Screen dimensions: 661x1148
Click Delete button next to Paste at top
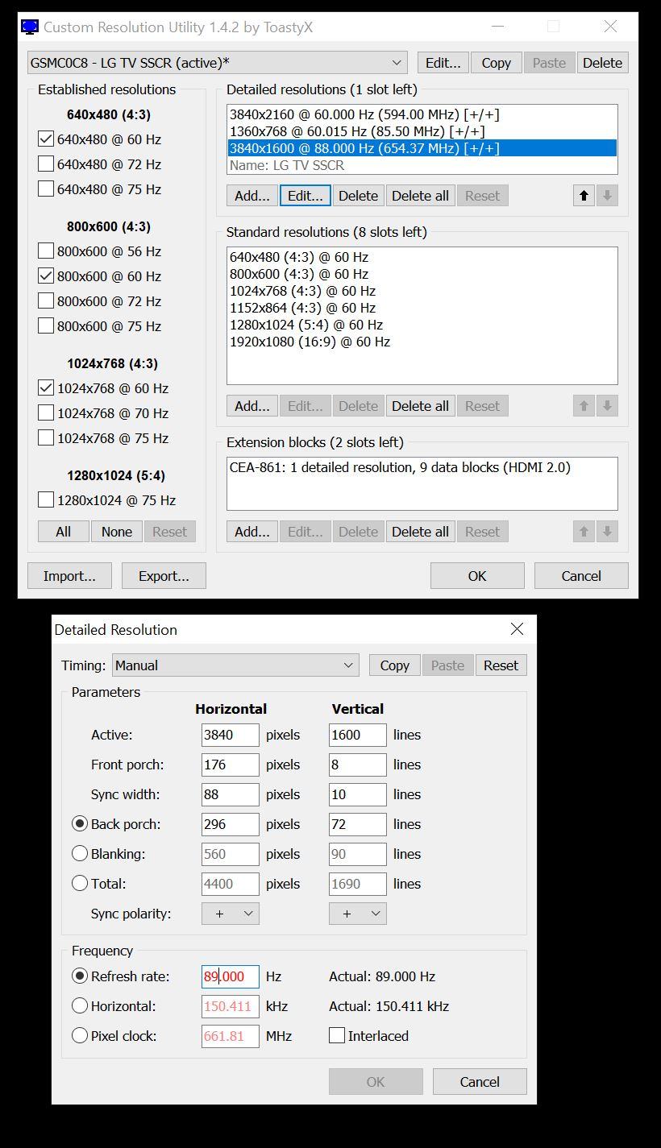[x=602, y=63]
